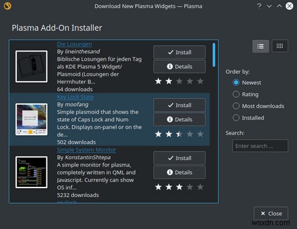The image size is (297, 229).
Task: Click the Close button
Action: (x=271, y=214)
